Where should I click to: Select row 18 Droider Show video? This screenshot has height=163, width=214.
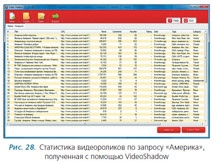point(105,87)
